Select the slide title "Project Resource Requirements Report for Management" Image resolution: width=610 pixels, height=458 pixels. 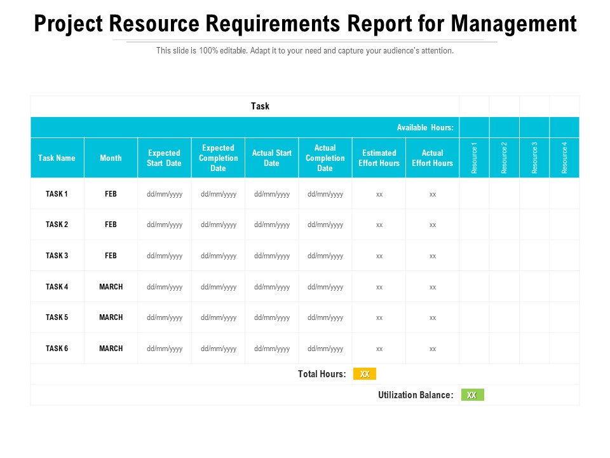[305, 24]
